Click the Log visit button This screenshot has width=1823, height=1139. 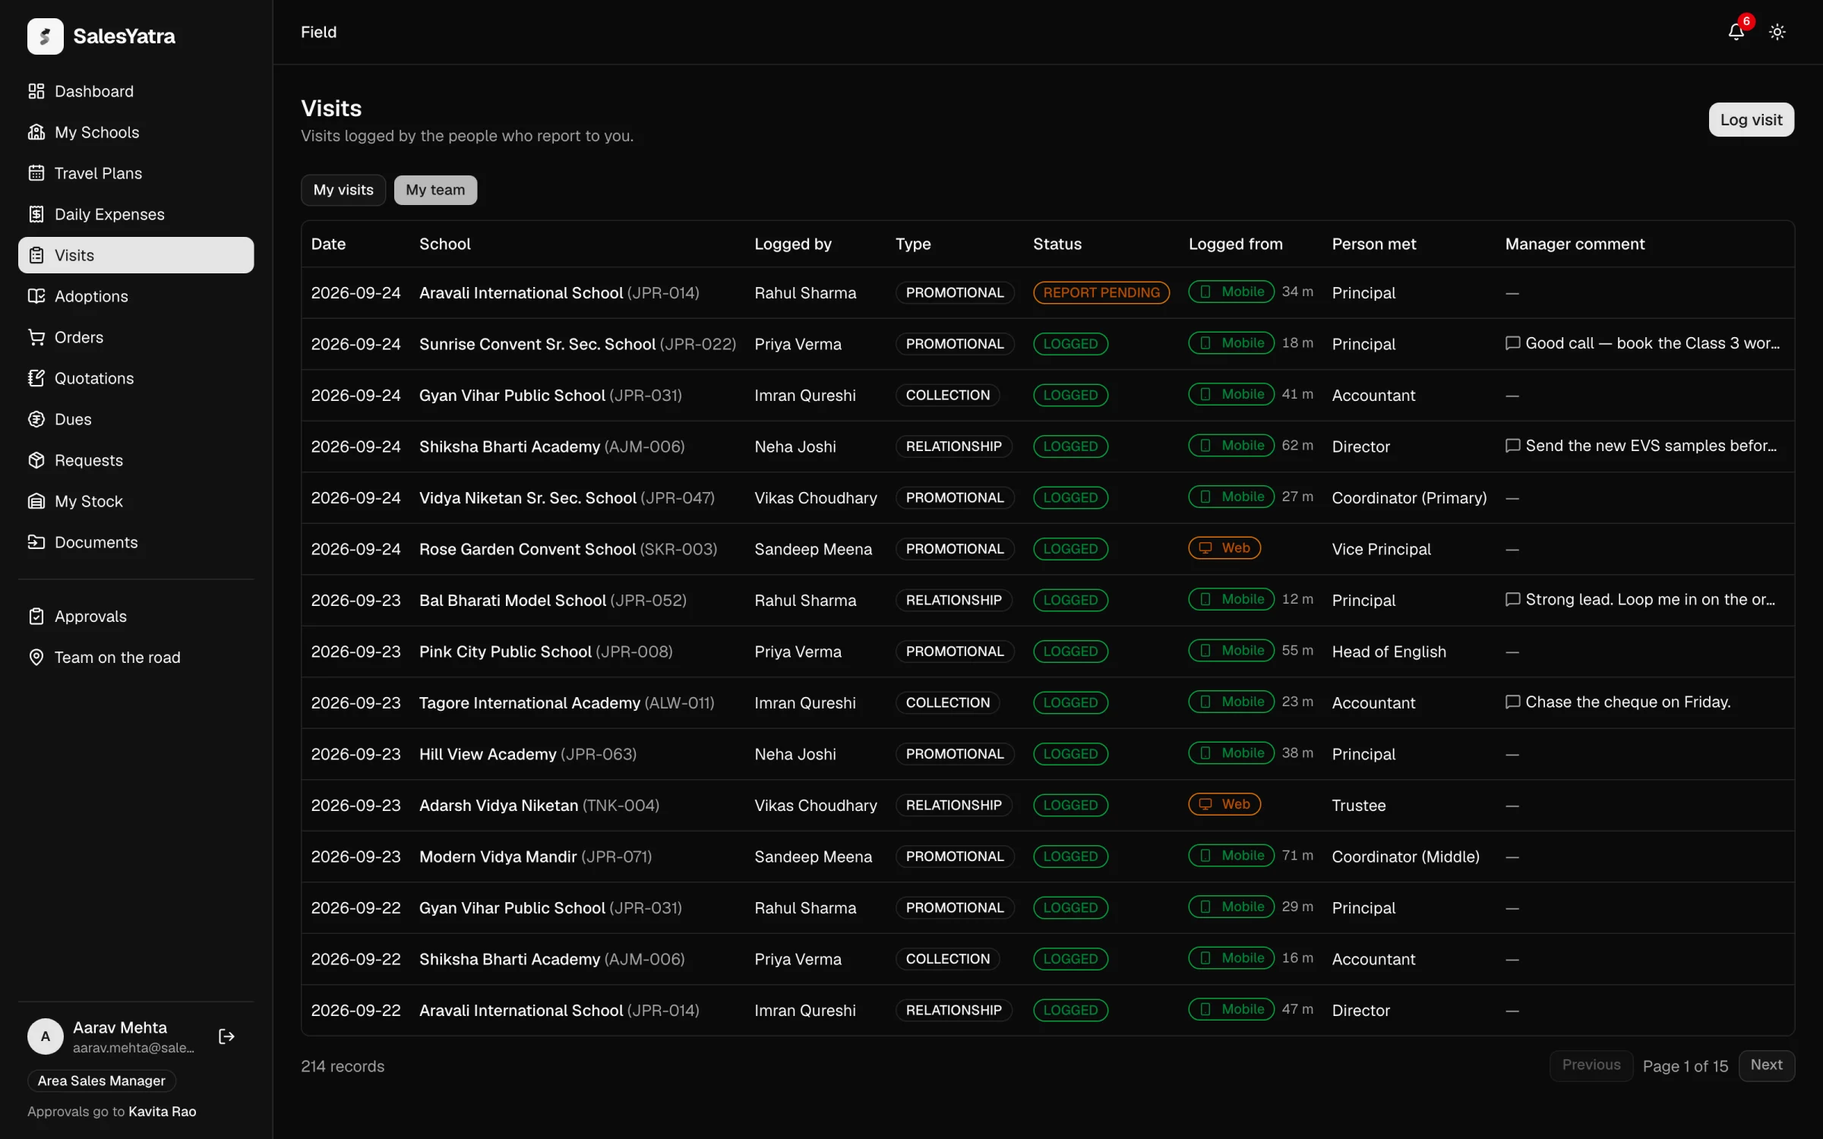[1751, 120]
